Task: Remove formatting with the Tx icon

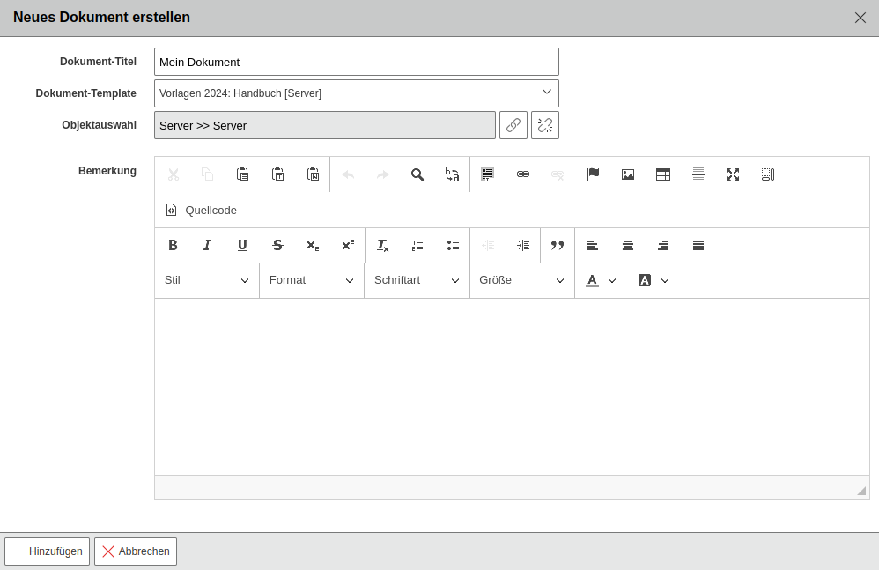Action: click(x=383, y=246)
